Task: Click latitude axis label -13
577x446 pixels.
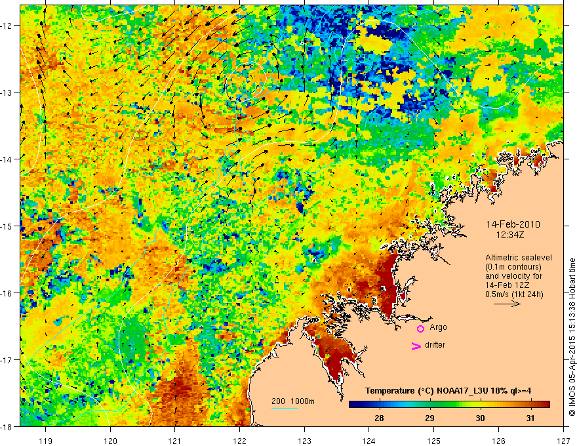Action: pos(7,92)
